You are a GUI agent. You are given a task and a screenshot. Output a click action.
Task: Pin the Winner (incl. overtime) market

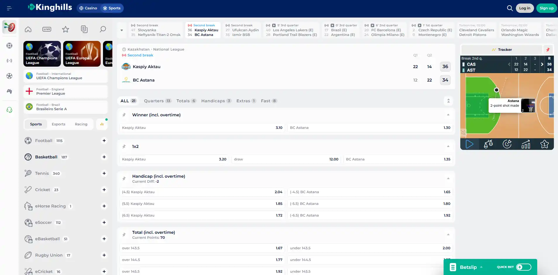[x=124, y=115]
